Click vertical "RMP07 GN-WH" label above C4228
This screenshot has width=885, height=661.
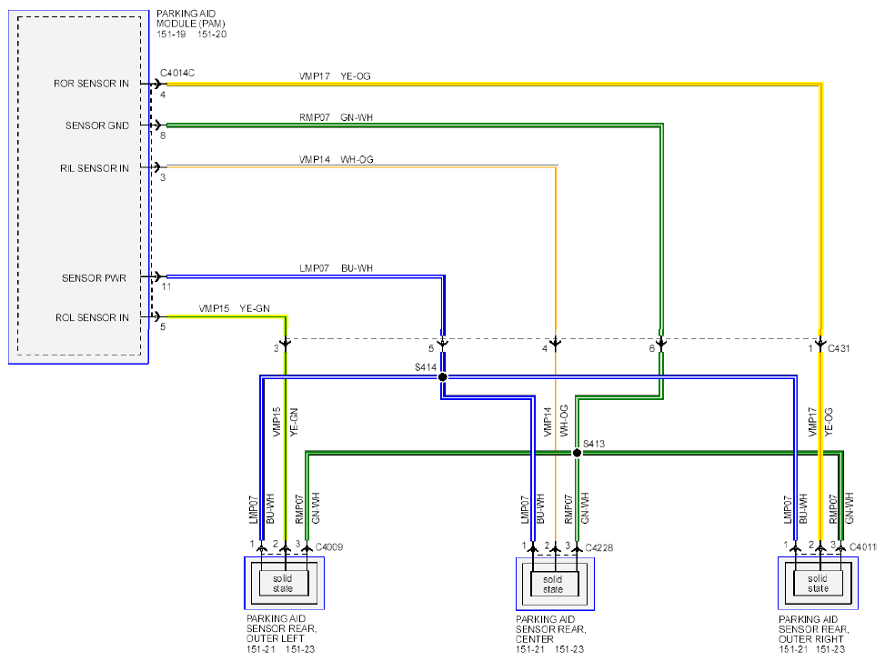click(577, 507)
